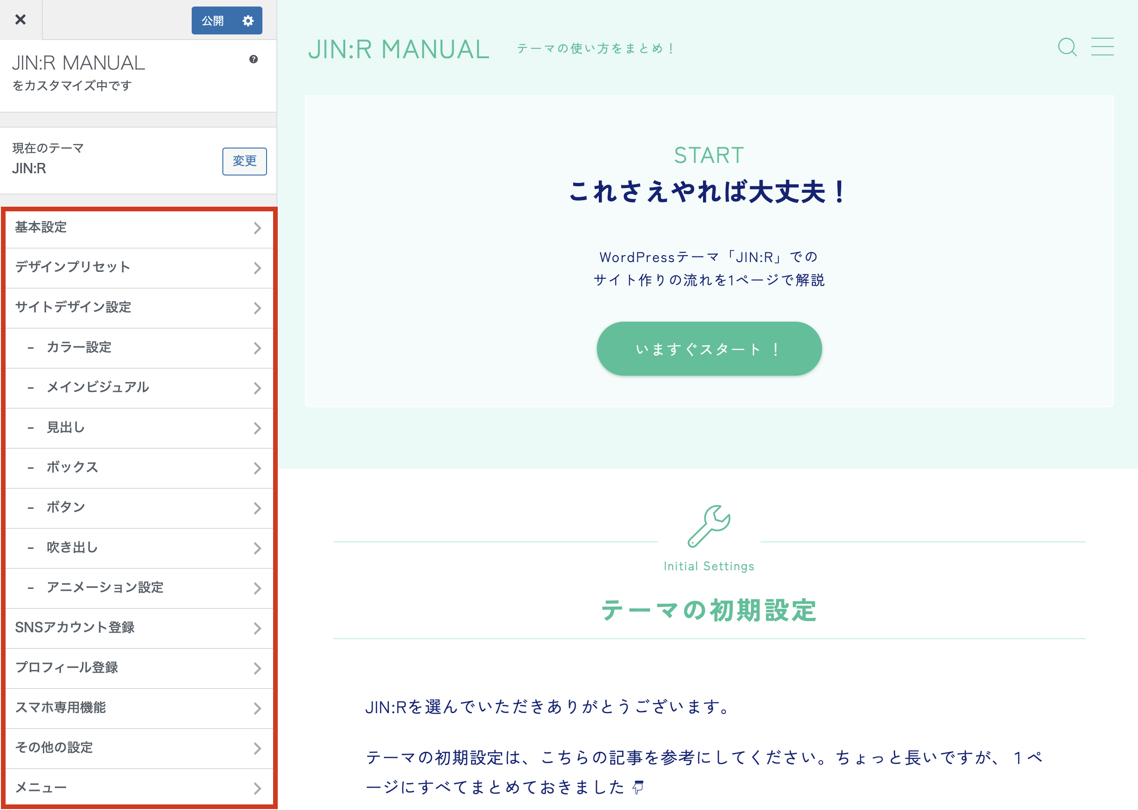Viewport: 1138px width, 810px height.
Task: Click the 変更 theme change button
Action: coord(244,161)
